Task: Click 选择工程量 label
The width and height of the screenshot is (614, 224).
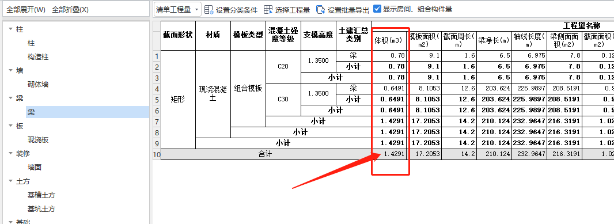Action: coord(293,10)
